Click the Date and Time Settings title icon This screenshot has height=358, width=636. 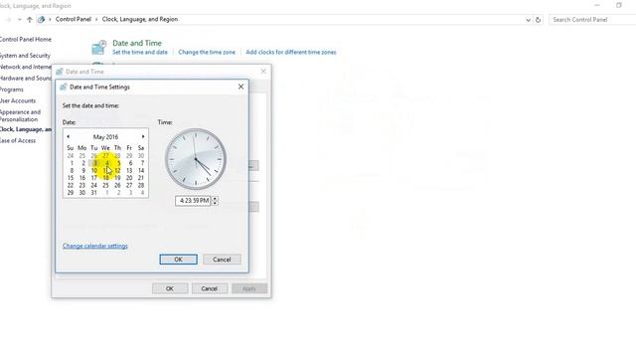[x=64, y=87]
